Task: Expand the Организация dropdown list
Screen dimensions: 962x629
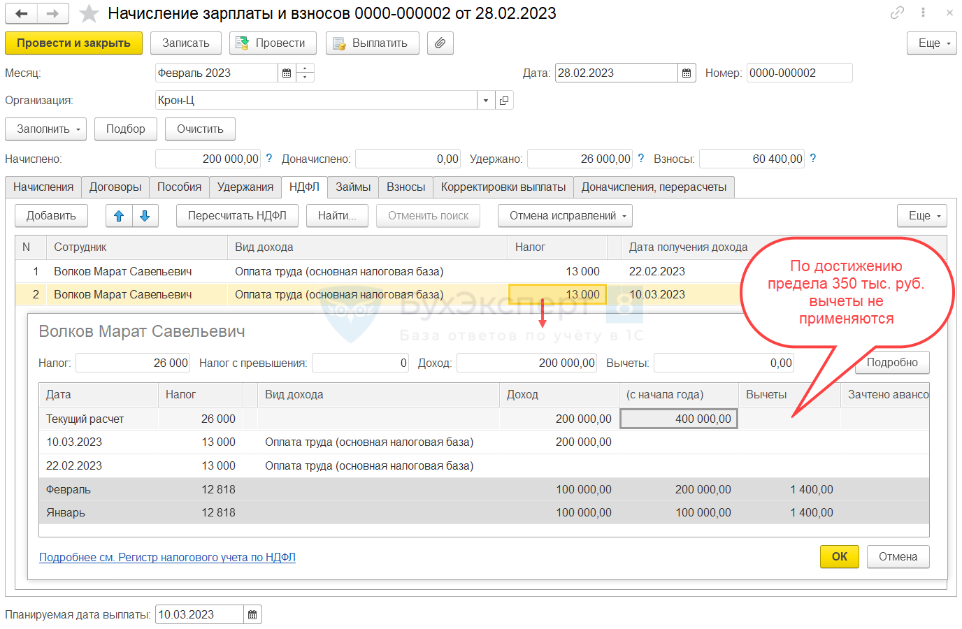Action: (486, 101)
